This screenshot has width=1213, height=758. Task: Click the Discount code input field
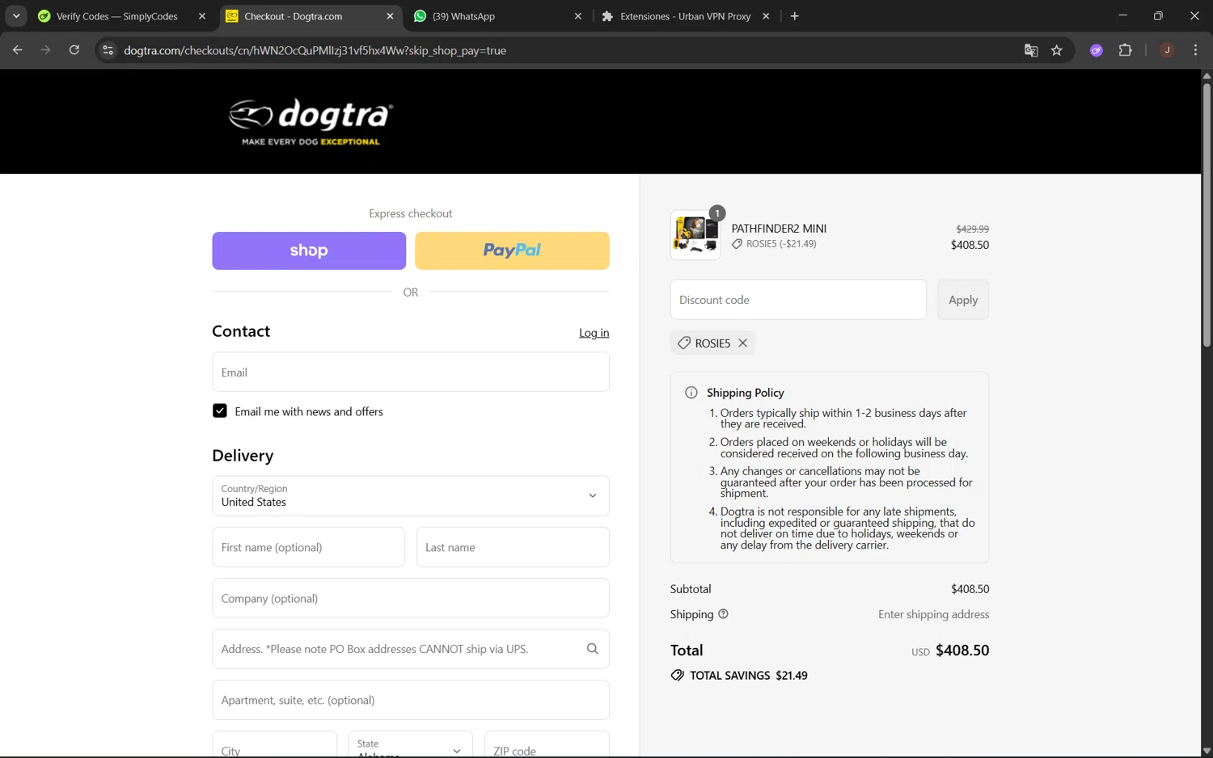[798, 300]
